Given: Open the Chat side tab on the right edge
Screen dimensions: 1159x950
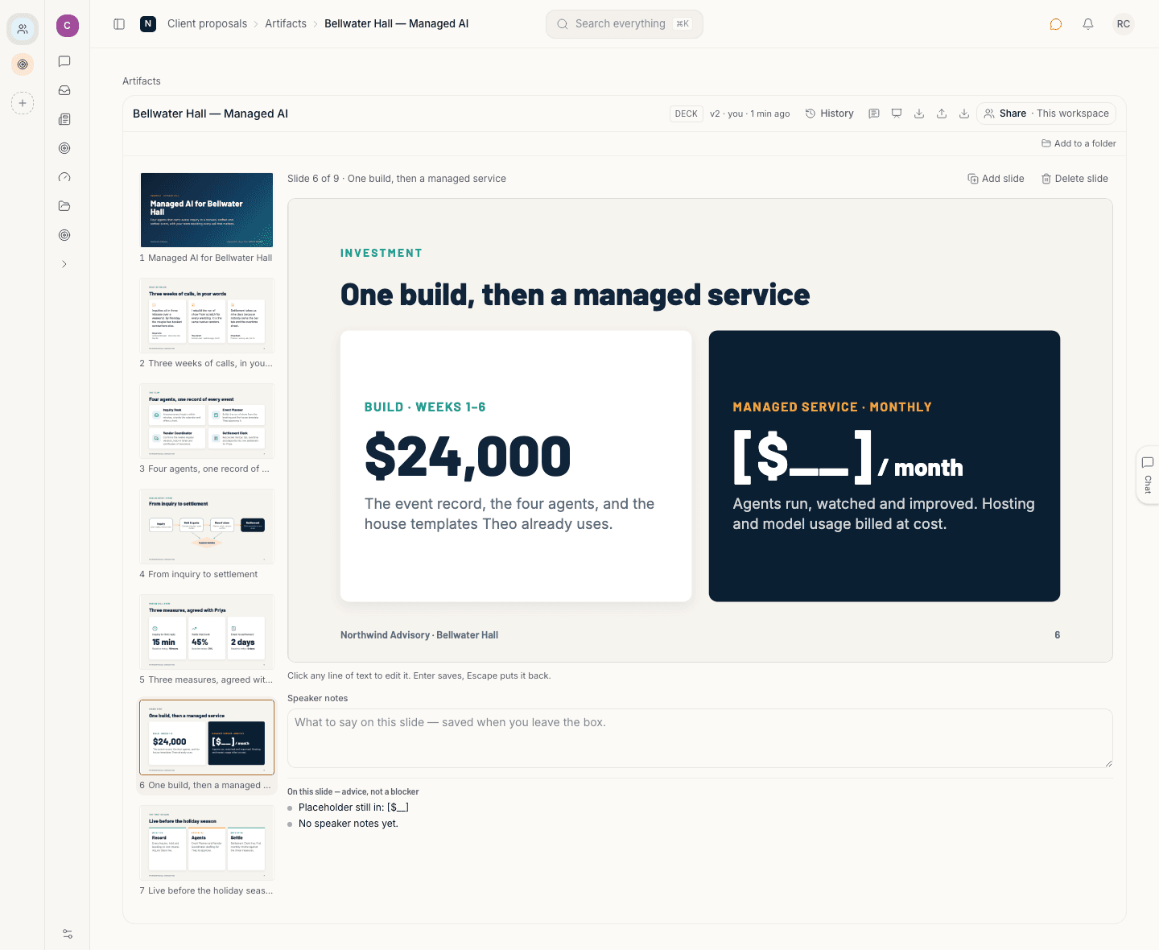Looking at the screenshot, I should 1148,475.
